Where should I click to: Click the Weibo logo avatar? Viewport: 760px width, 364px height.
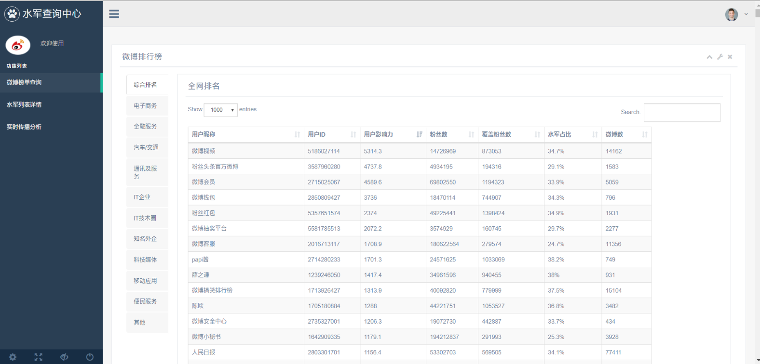point(18,45)
